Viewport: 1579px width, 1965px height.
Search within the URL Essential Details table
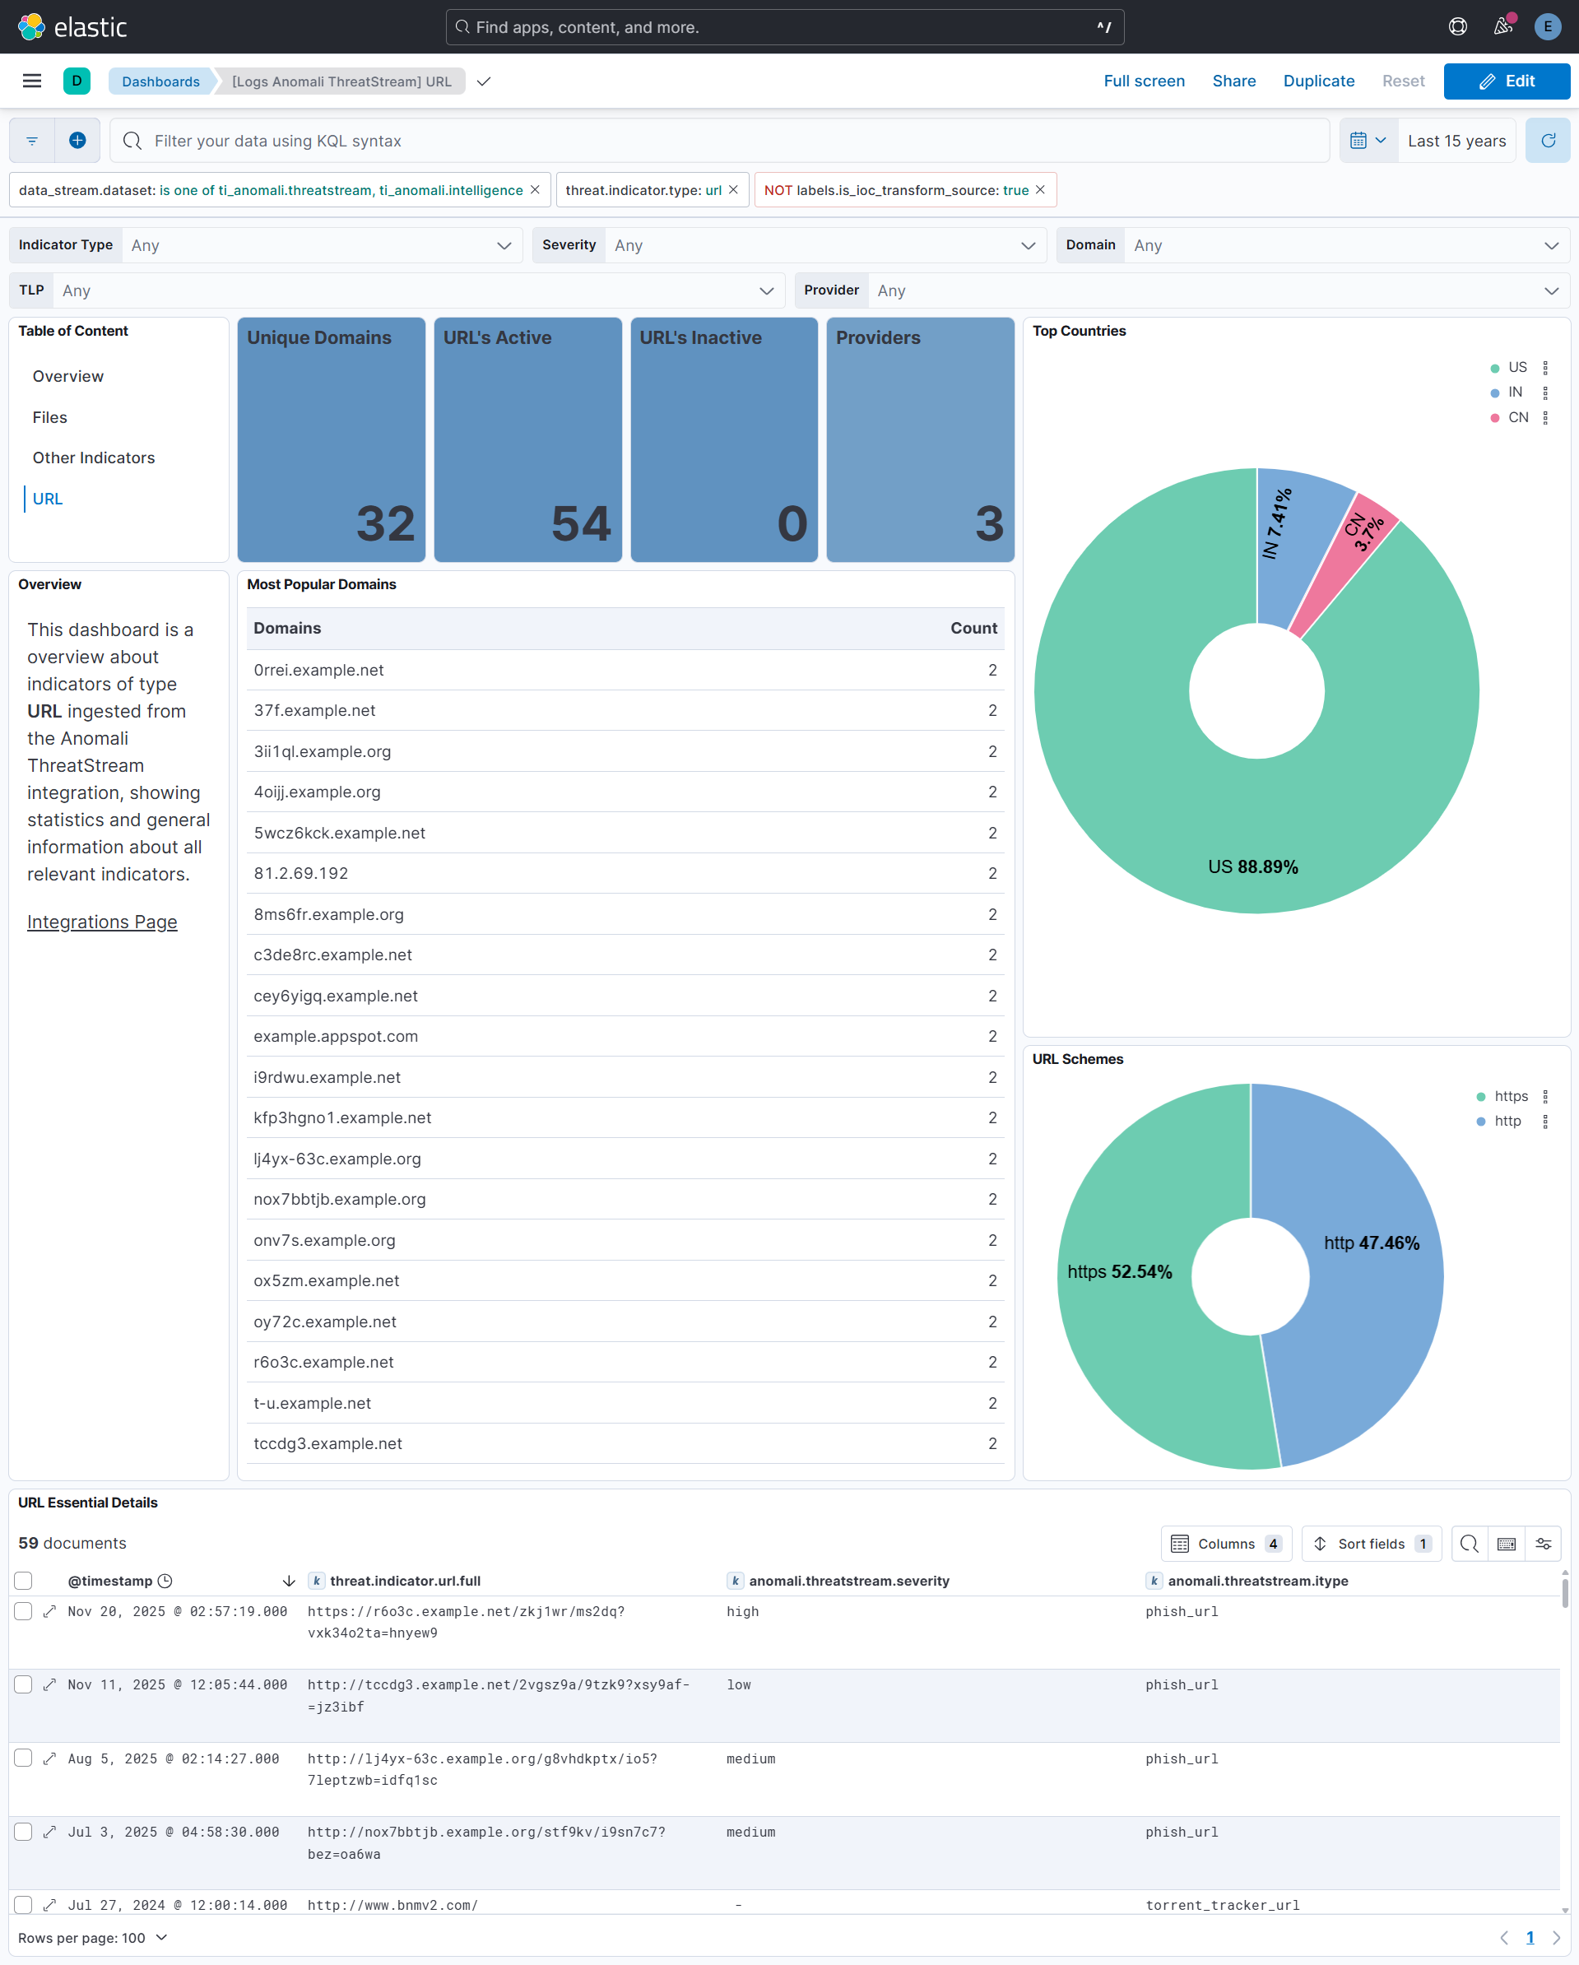tap(1469, 1543)
